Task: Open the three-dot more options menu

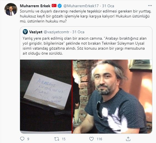Action: [150, 6]
